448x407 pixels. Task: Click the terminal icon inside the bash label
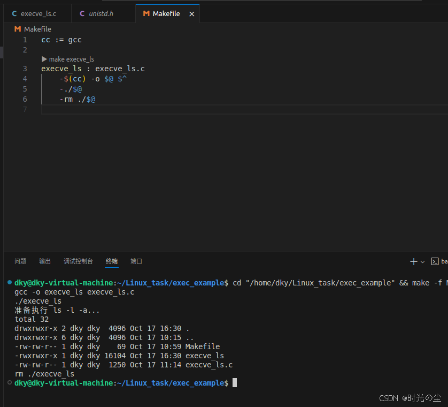pyautogui.click(x=434, y=261)
